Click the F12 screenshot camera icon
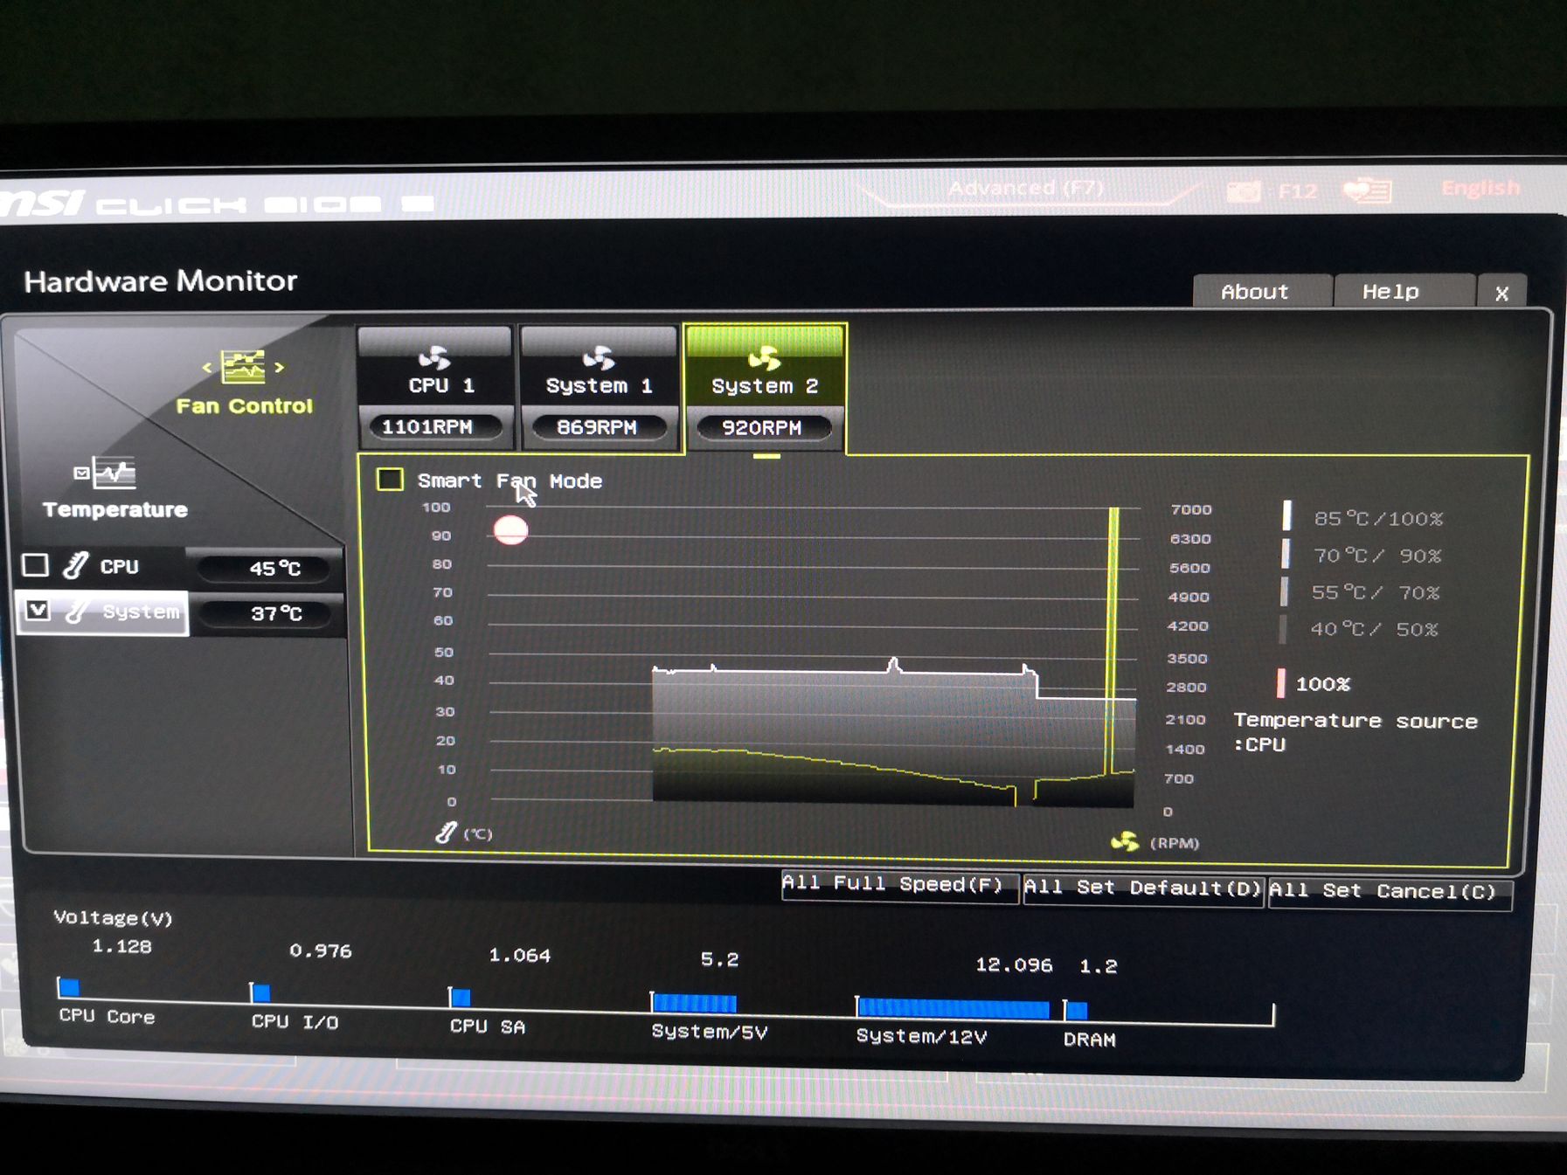This screenshot has height=1175, width=1567. coord(1244,190)
